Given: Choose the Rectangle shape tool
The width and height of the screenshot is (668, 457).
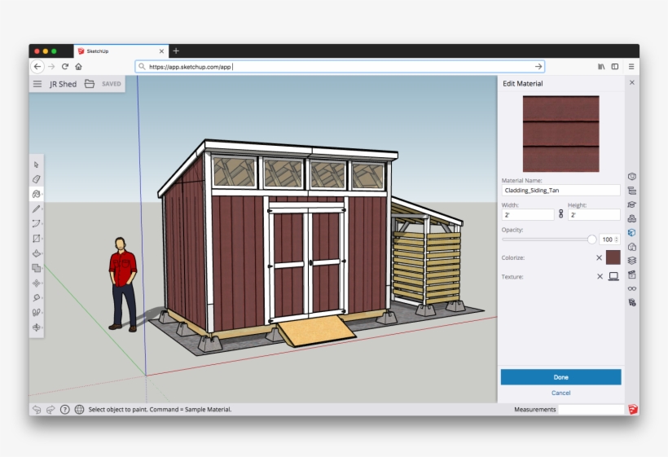Looking at the screenshot, I should [x=36, y=239].
